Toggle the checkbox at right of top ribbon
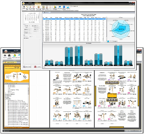Viewport: 144px width, 134px height. [x=71, y=6]
